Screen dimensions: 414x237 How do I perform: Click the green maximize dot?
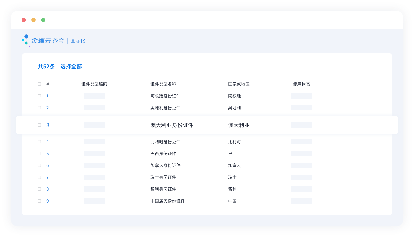(x=43, y=20)
